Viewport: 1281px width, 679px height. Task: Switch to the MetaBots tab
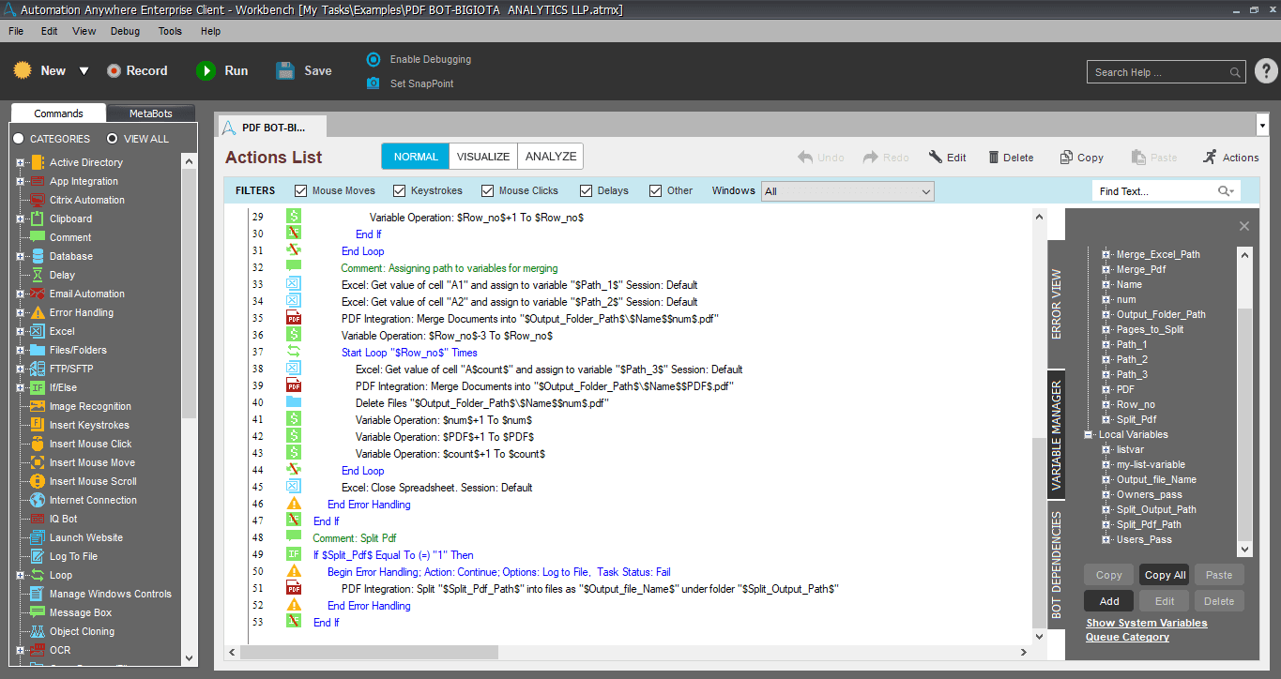point(151,113)
